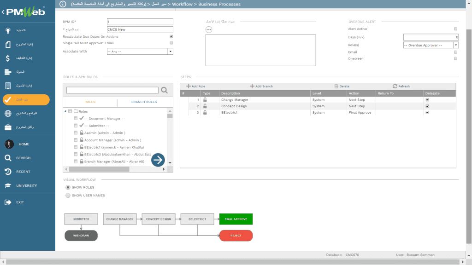The height and width of the screenshot is (265, 472).
Task: Toggle Recalculate Due Dates On Actions checkbox
Action: click(171, 36)
